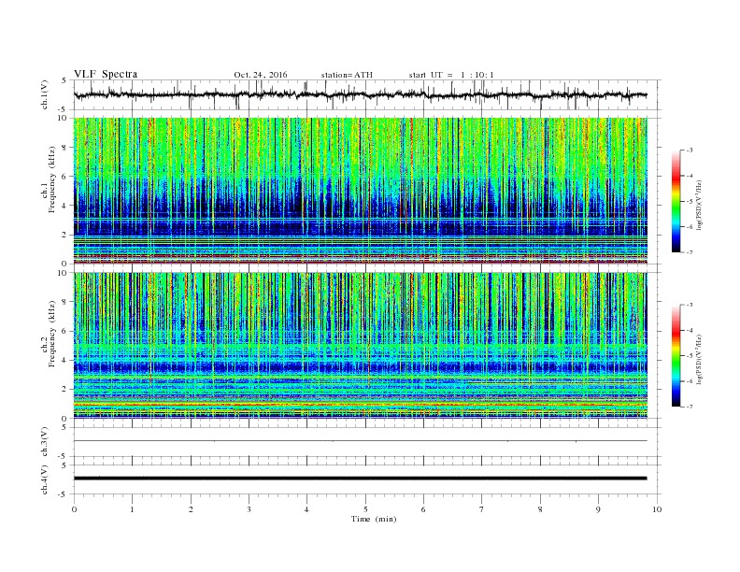Click the "10" tick on the time axis
This screenshot has height=572, width=740.
[x=657, y=509]
